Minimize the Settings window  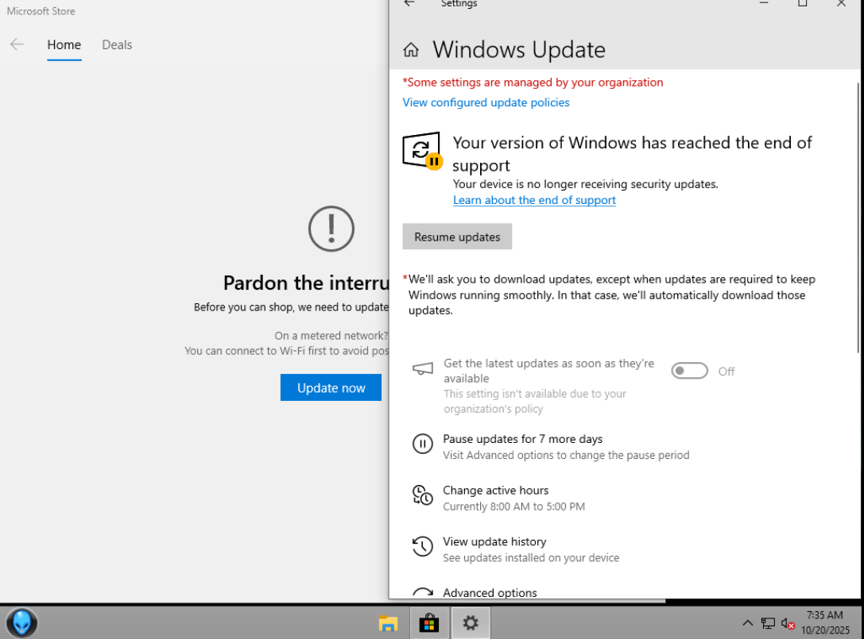(764, 3)
